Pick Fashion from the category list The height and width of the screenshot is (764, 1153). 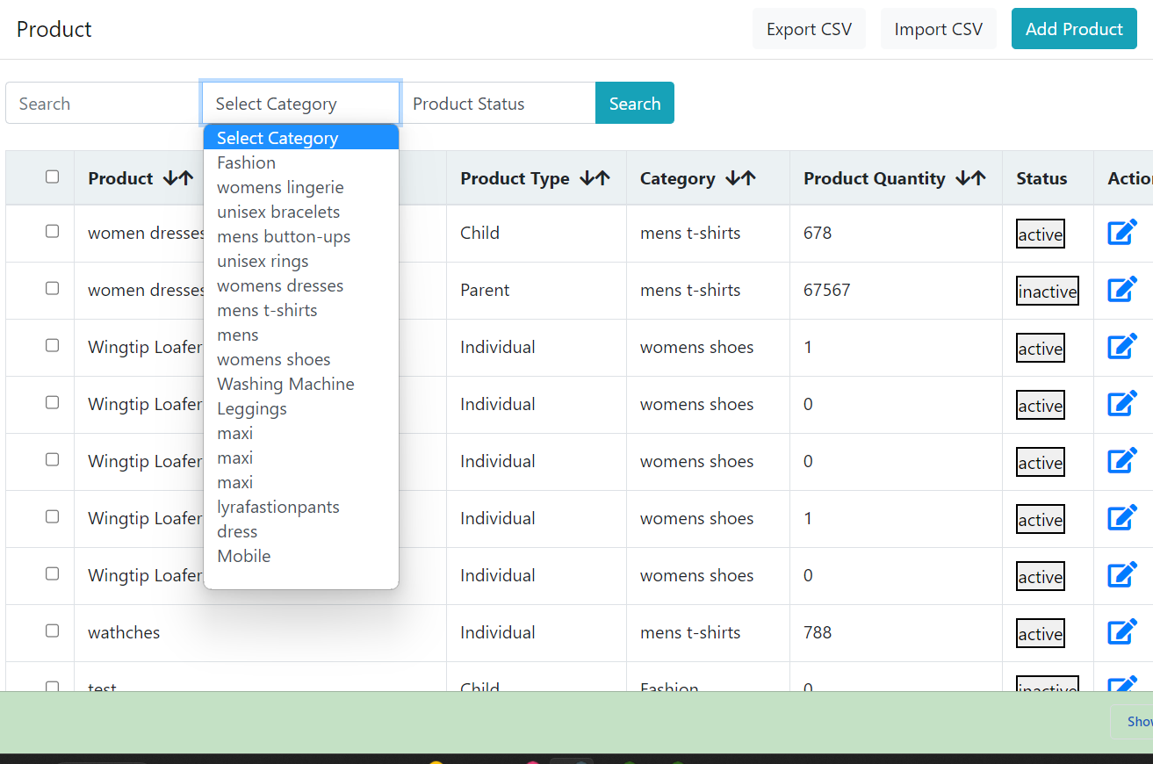coord(301,162)
